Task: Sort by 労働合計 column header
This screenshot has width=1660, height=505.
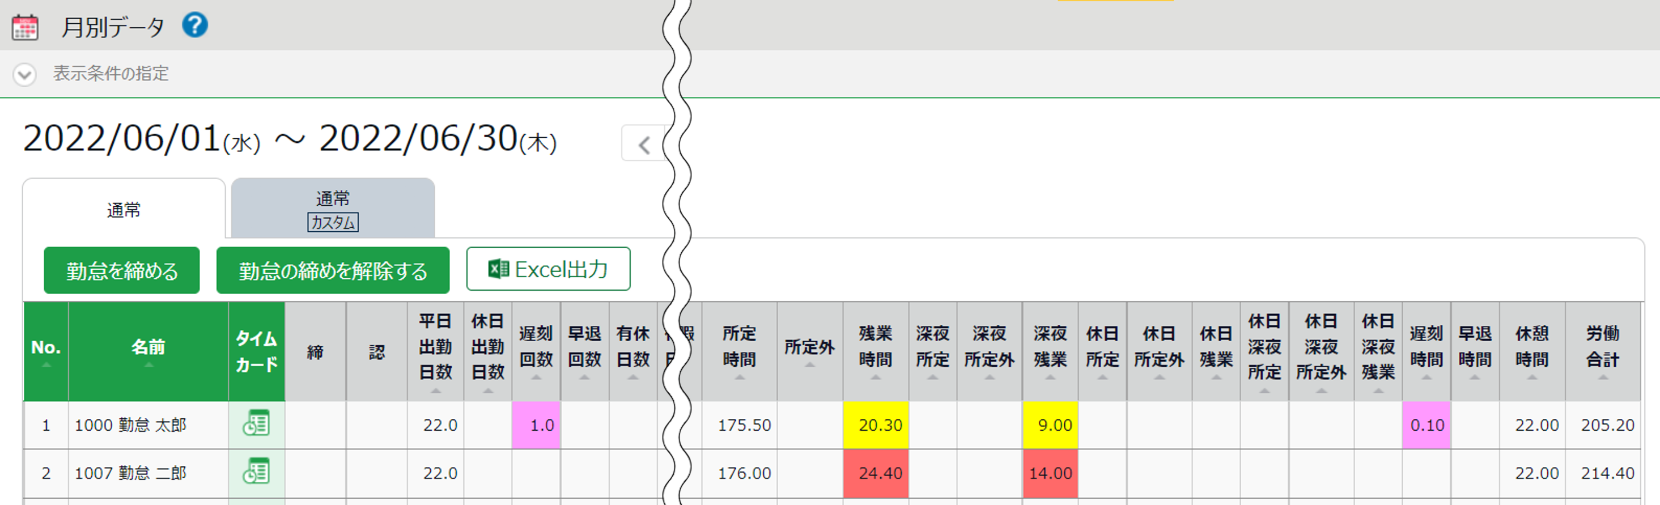Action: click(1602, 351)
